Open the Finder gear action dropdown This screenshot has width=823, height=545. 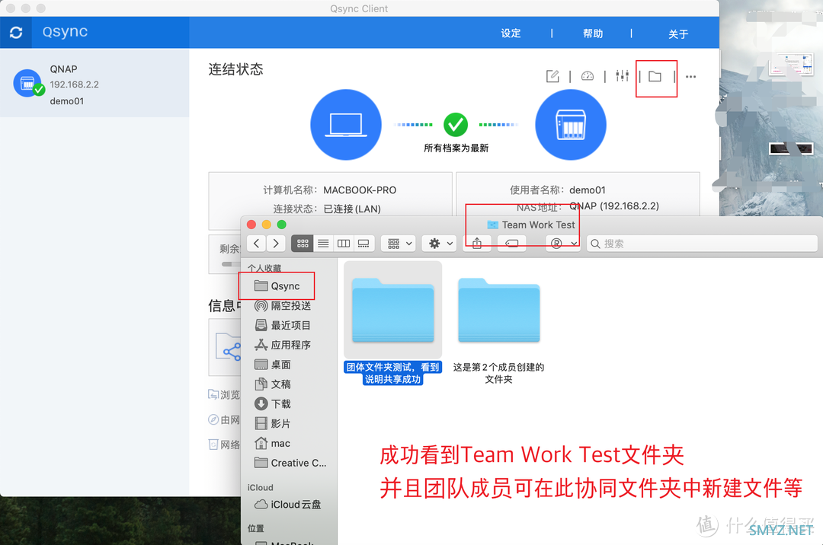[440, 243]
